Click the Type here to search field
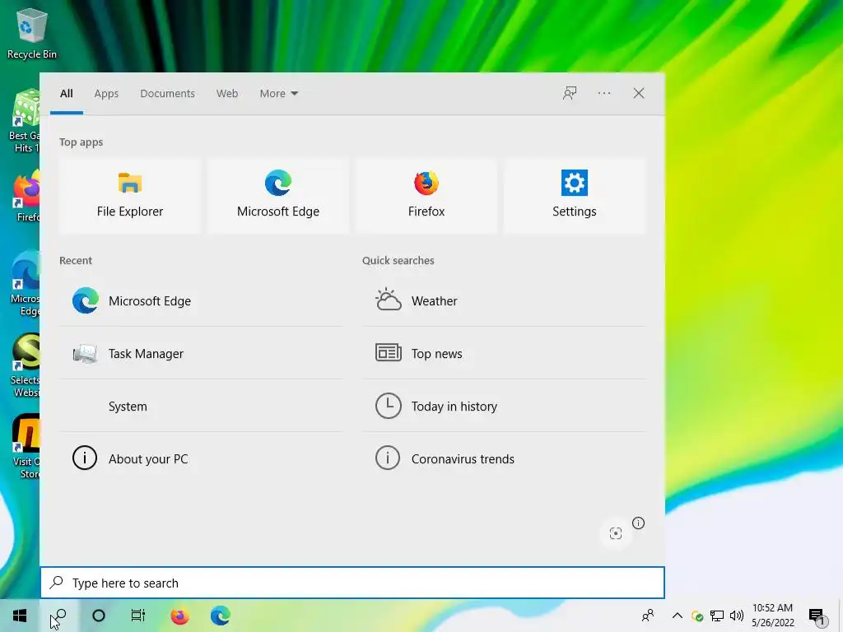Screen dimensions: 843x632 point(352,583)
